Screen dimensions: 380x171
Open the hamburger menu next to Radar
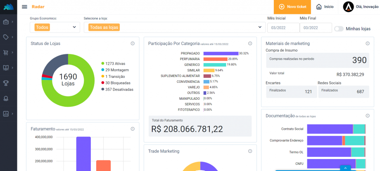[24, 7]
